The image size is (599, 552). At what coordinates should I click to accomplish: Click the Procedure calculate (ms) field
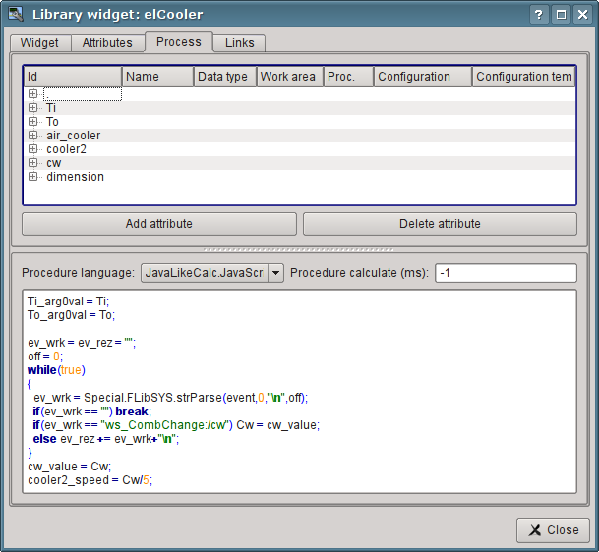tap(506, 272)
